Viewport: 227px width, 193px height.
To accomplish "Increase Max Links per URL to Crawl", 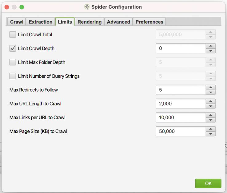I will pos(211,115).
